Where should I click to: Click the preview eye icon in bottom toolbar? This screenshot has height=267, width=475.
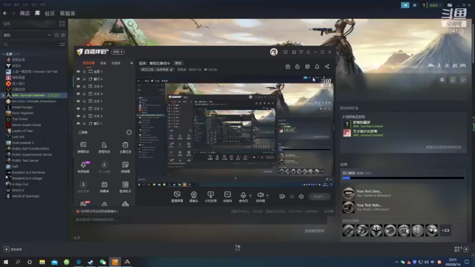(292, 196)
